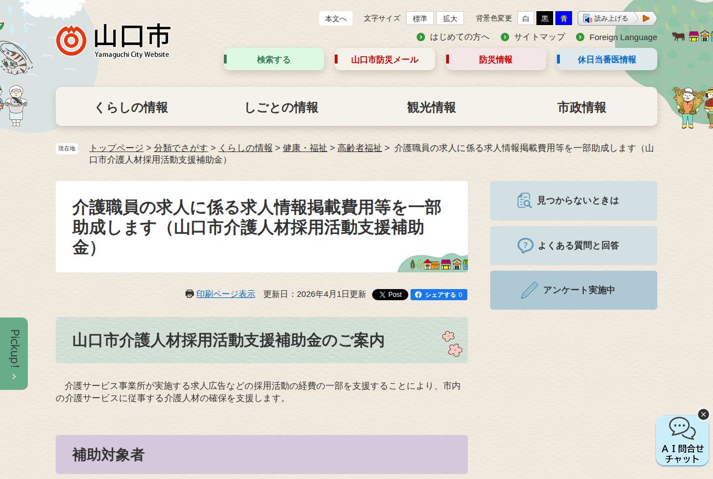Click the question-bubble icon in よくある質問と回答
The image size is (713, 479).
click(525, 246)
